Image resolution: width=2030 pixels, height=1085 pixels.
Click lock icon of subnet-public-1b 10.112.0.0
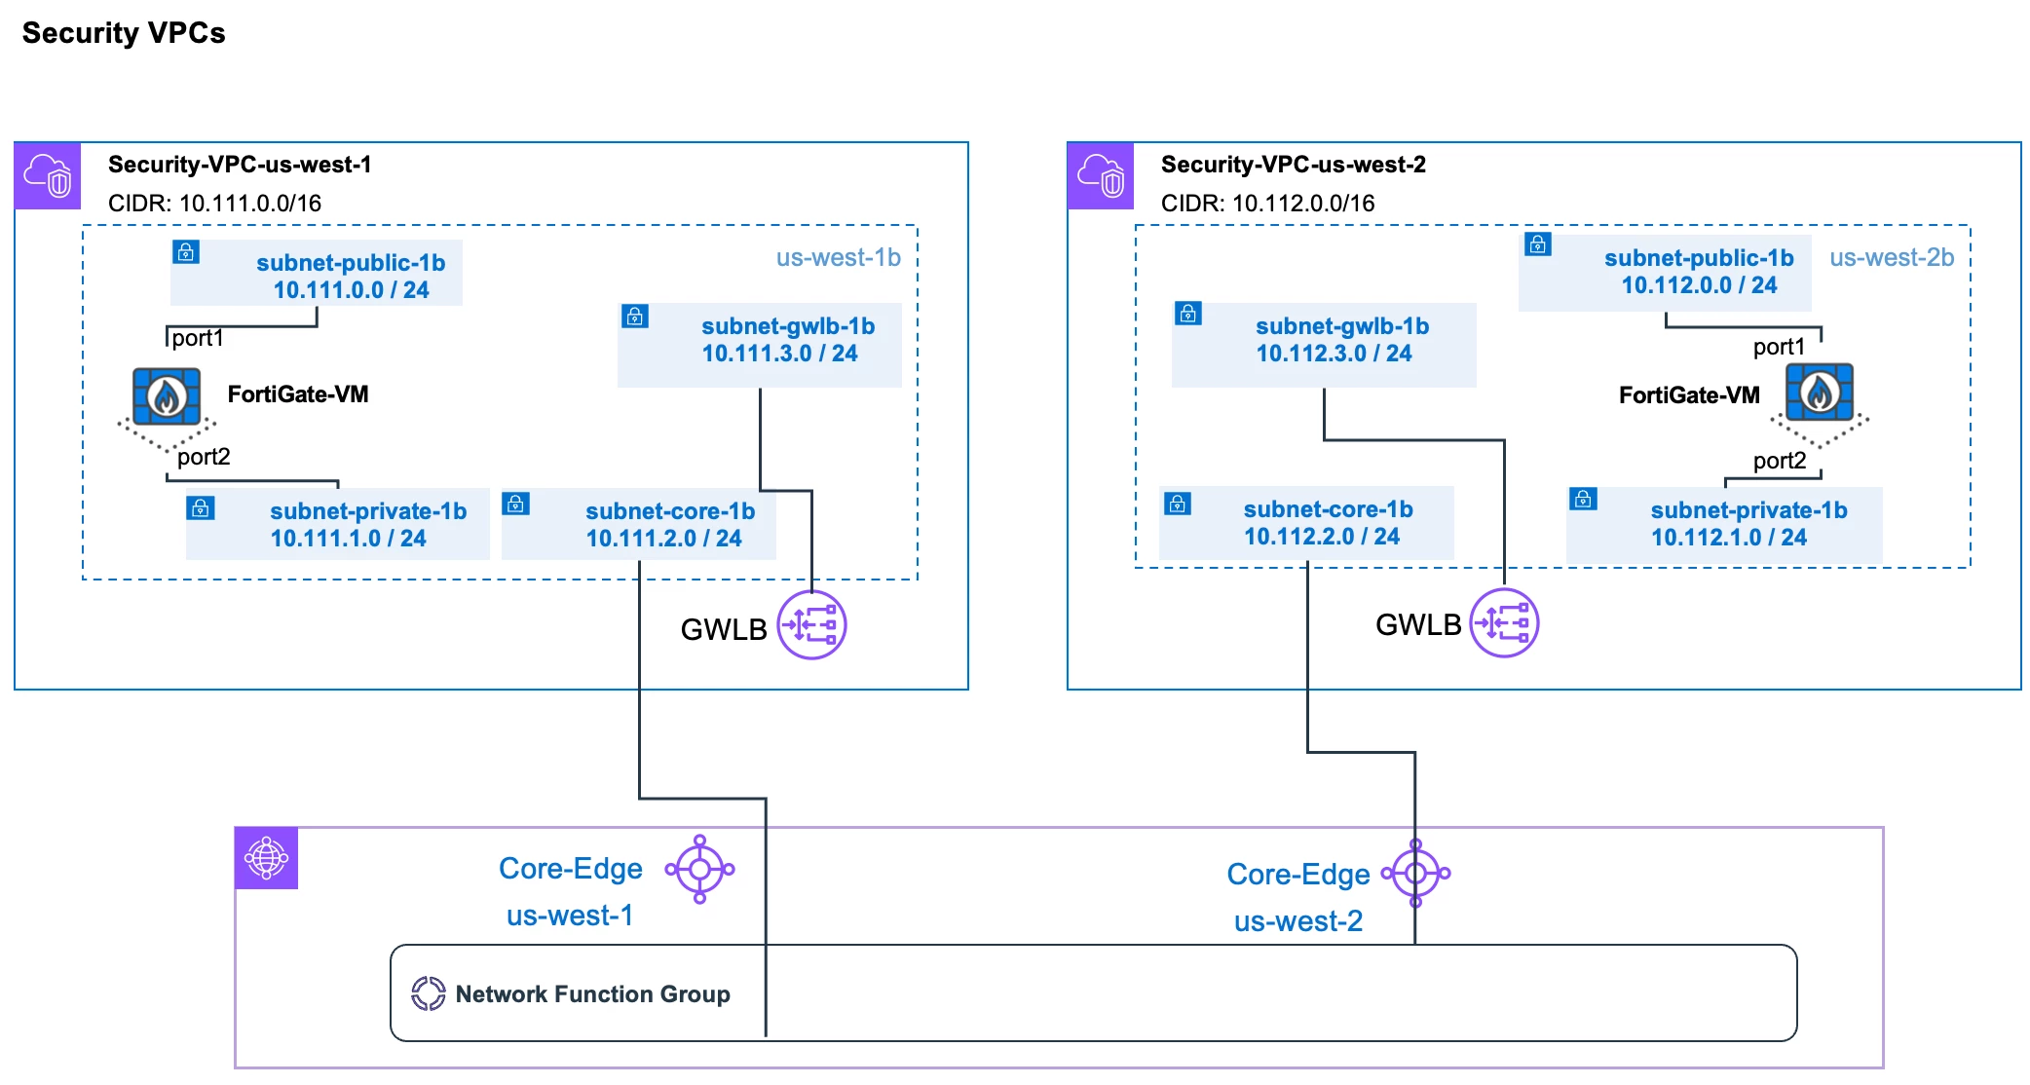1538,243
